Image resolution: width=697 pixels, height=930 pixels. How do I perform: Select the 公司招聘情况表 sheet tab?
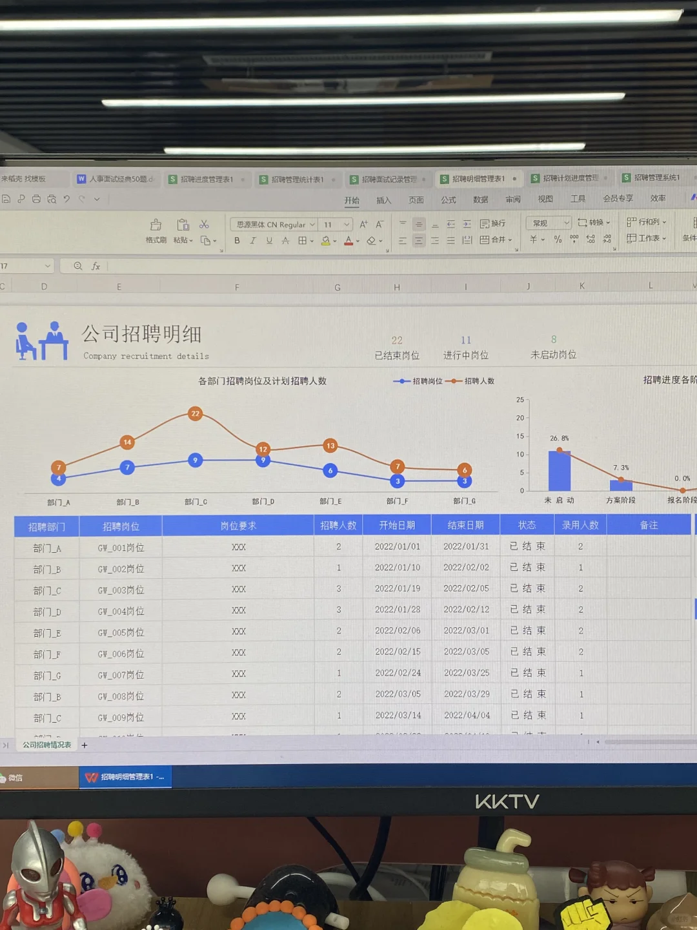click(46, 745)
